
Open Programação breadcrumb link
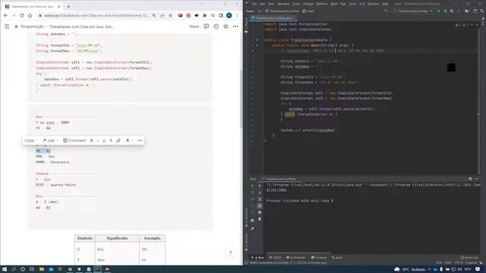[32, 27]
